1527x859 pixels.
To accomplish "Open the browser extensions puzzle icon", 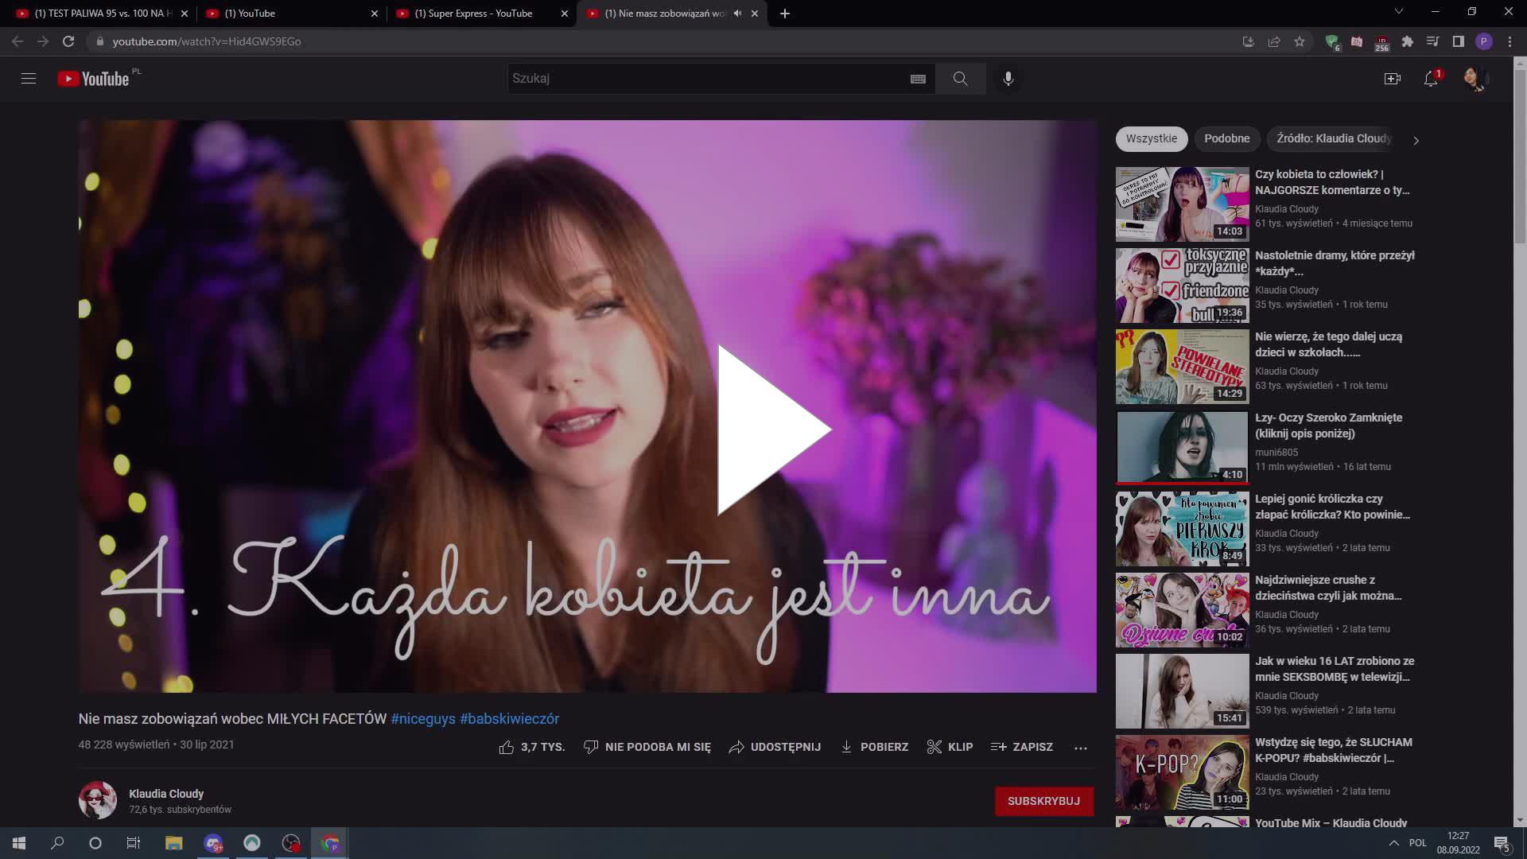I will (x=1406, y=41).
